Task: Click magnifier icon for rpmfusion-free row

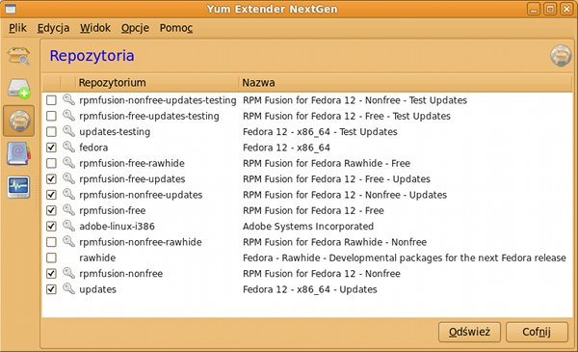Action: [x=68, y=210]
